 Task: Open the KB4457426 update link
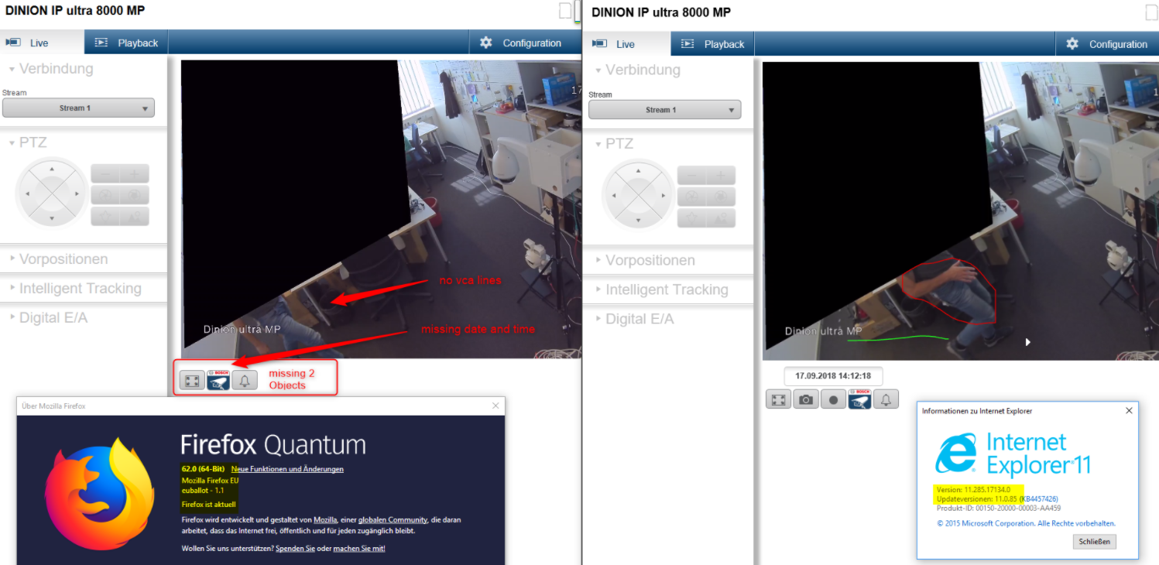pyautogui.click(x=1039, y=499)
